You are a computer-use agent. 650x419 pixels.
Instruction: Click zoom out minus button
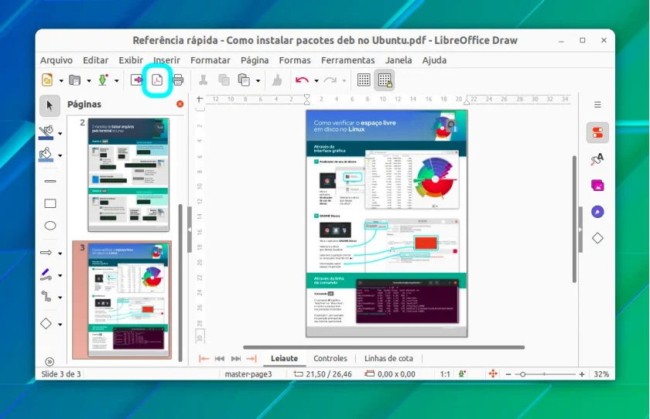coord(508,374)
